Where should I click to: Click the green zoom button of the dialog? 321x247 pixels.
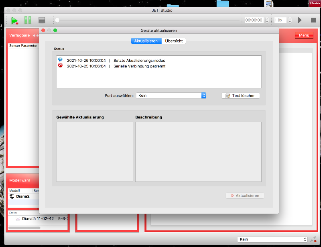tap(55, 31)
